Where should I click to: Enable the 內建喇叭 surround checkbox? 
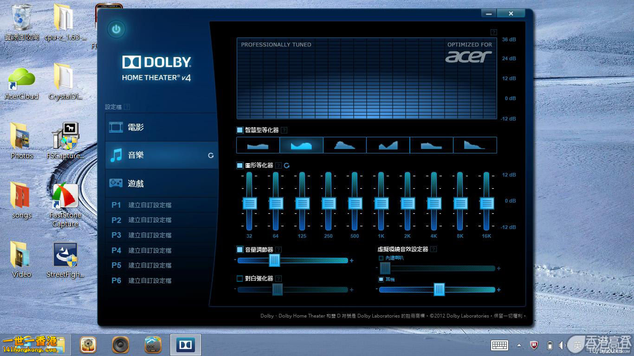(x=381, y=258)
